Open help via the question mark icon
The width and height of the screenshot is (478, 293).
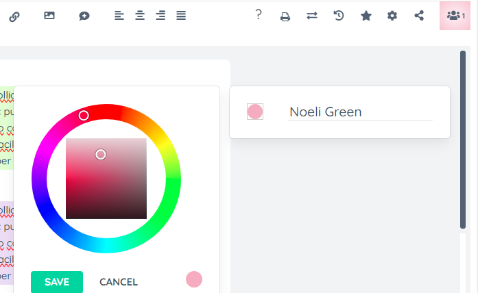click(x=259, y=14)
